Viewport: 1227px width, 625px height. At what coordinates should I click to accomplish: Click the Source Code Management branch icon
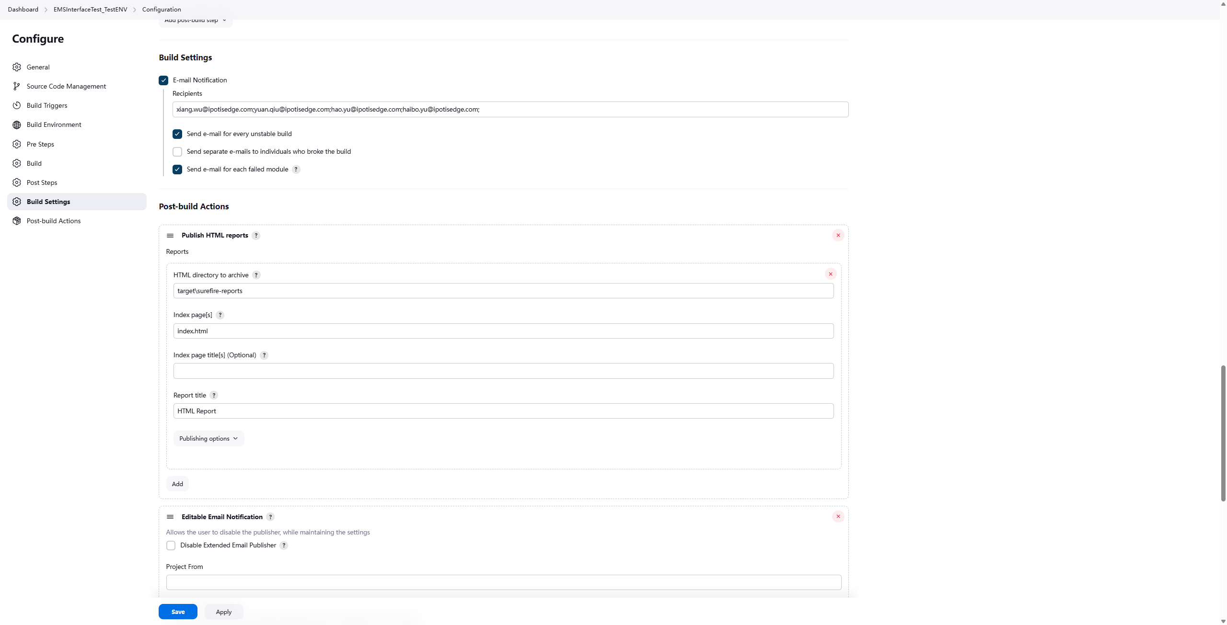click(x=17, y=86)
